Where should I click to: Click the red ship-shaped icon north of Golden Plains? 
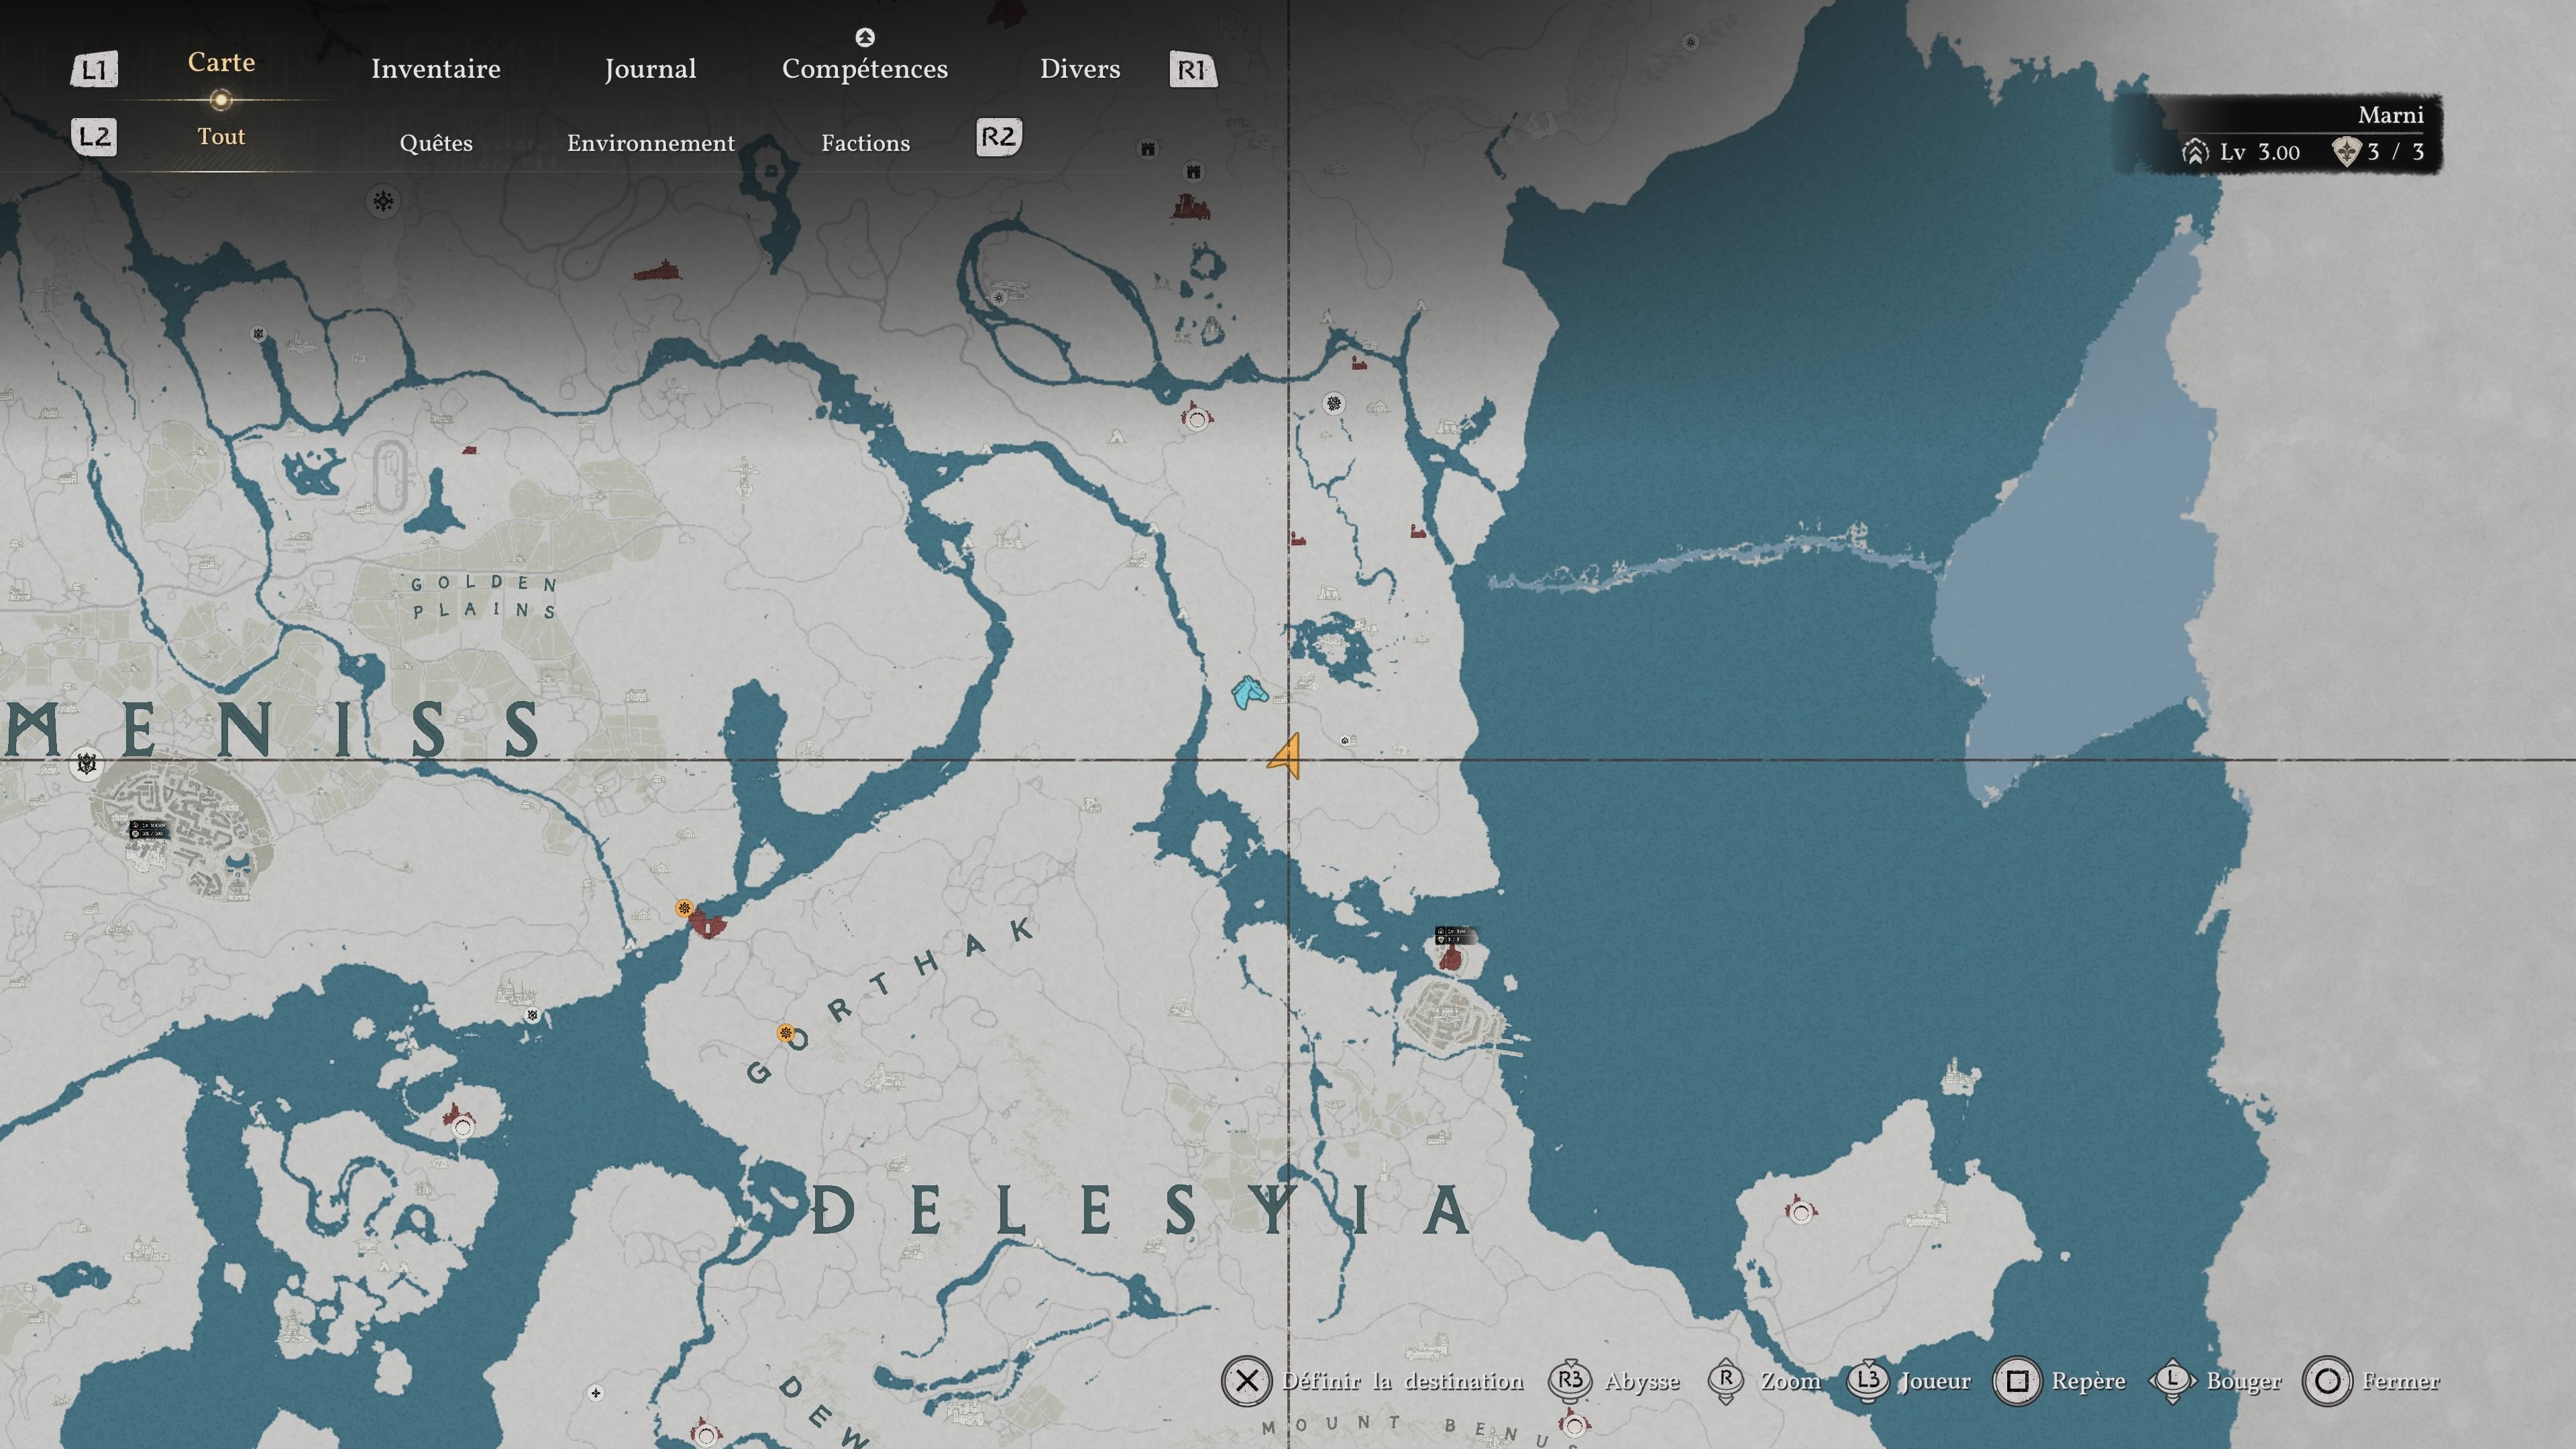coord(658,270)
